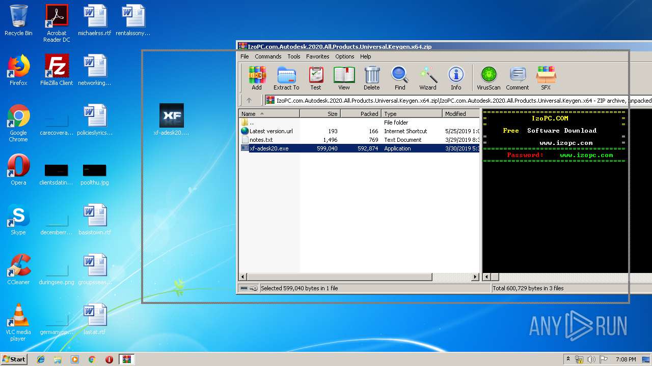Open the Favorites menu
652x366 pixels.
coord(317,56)
